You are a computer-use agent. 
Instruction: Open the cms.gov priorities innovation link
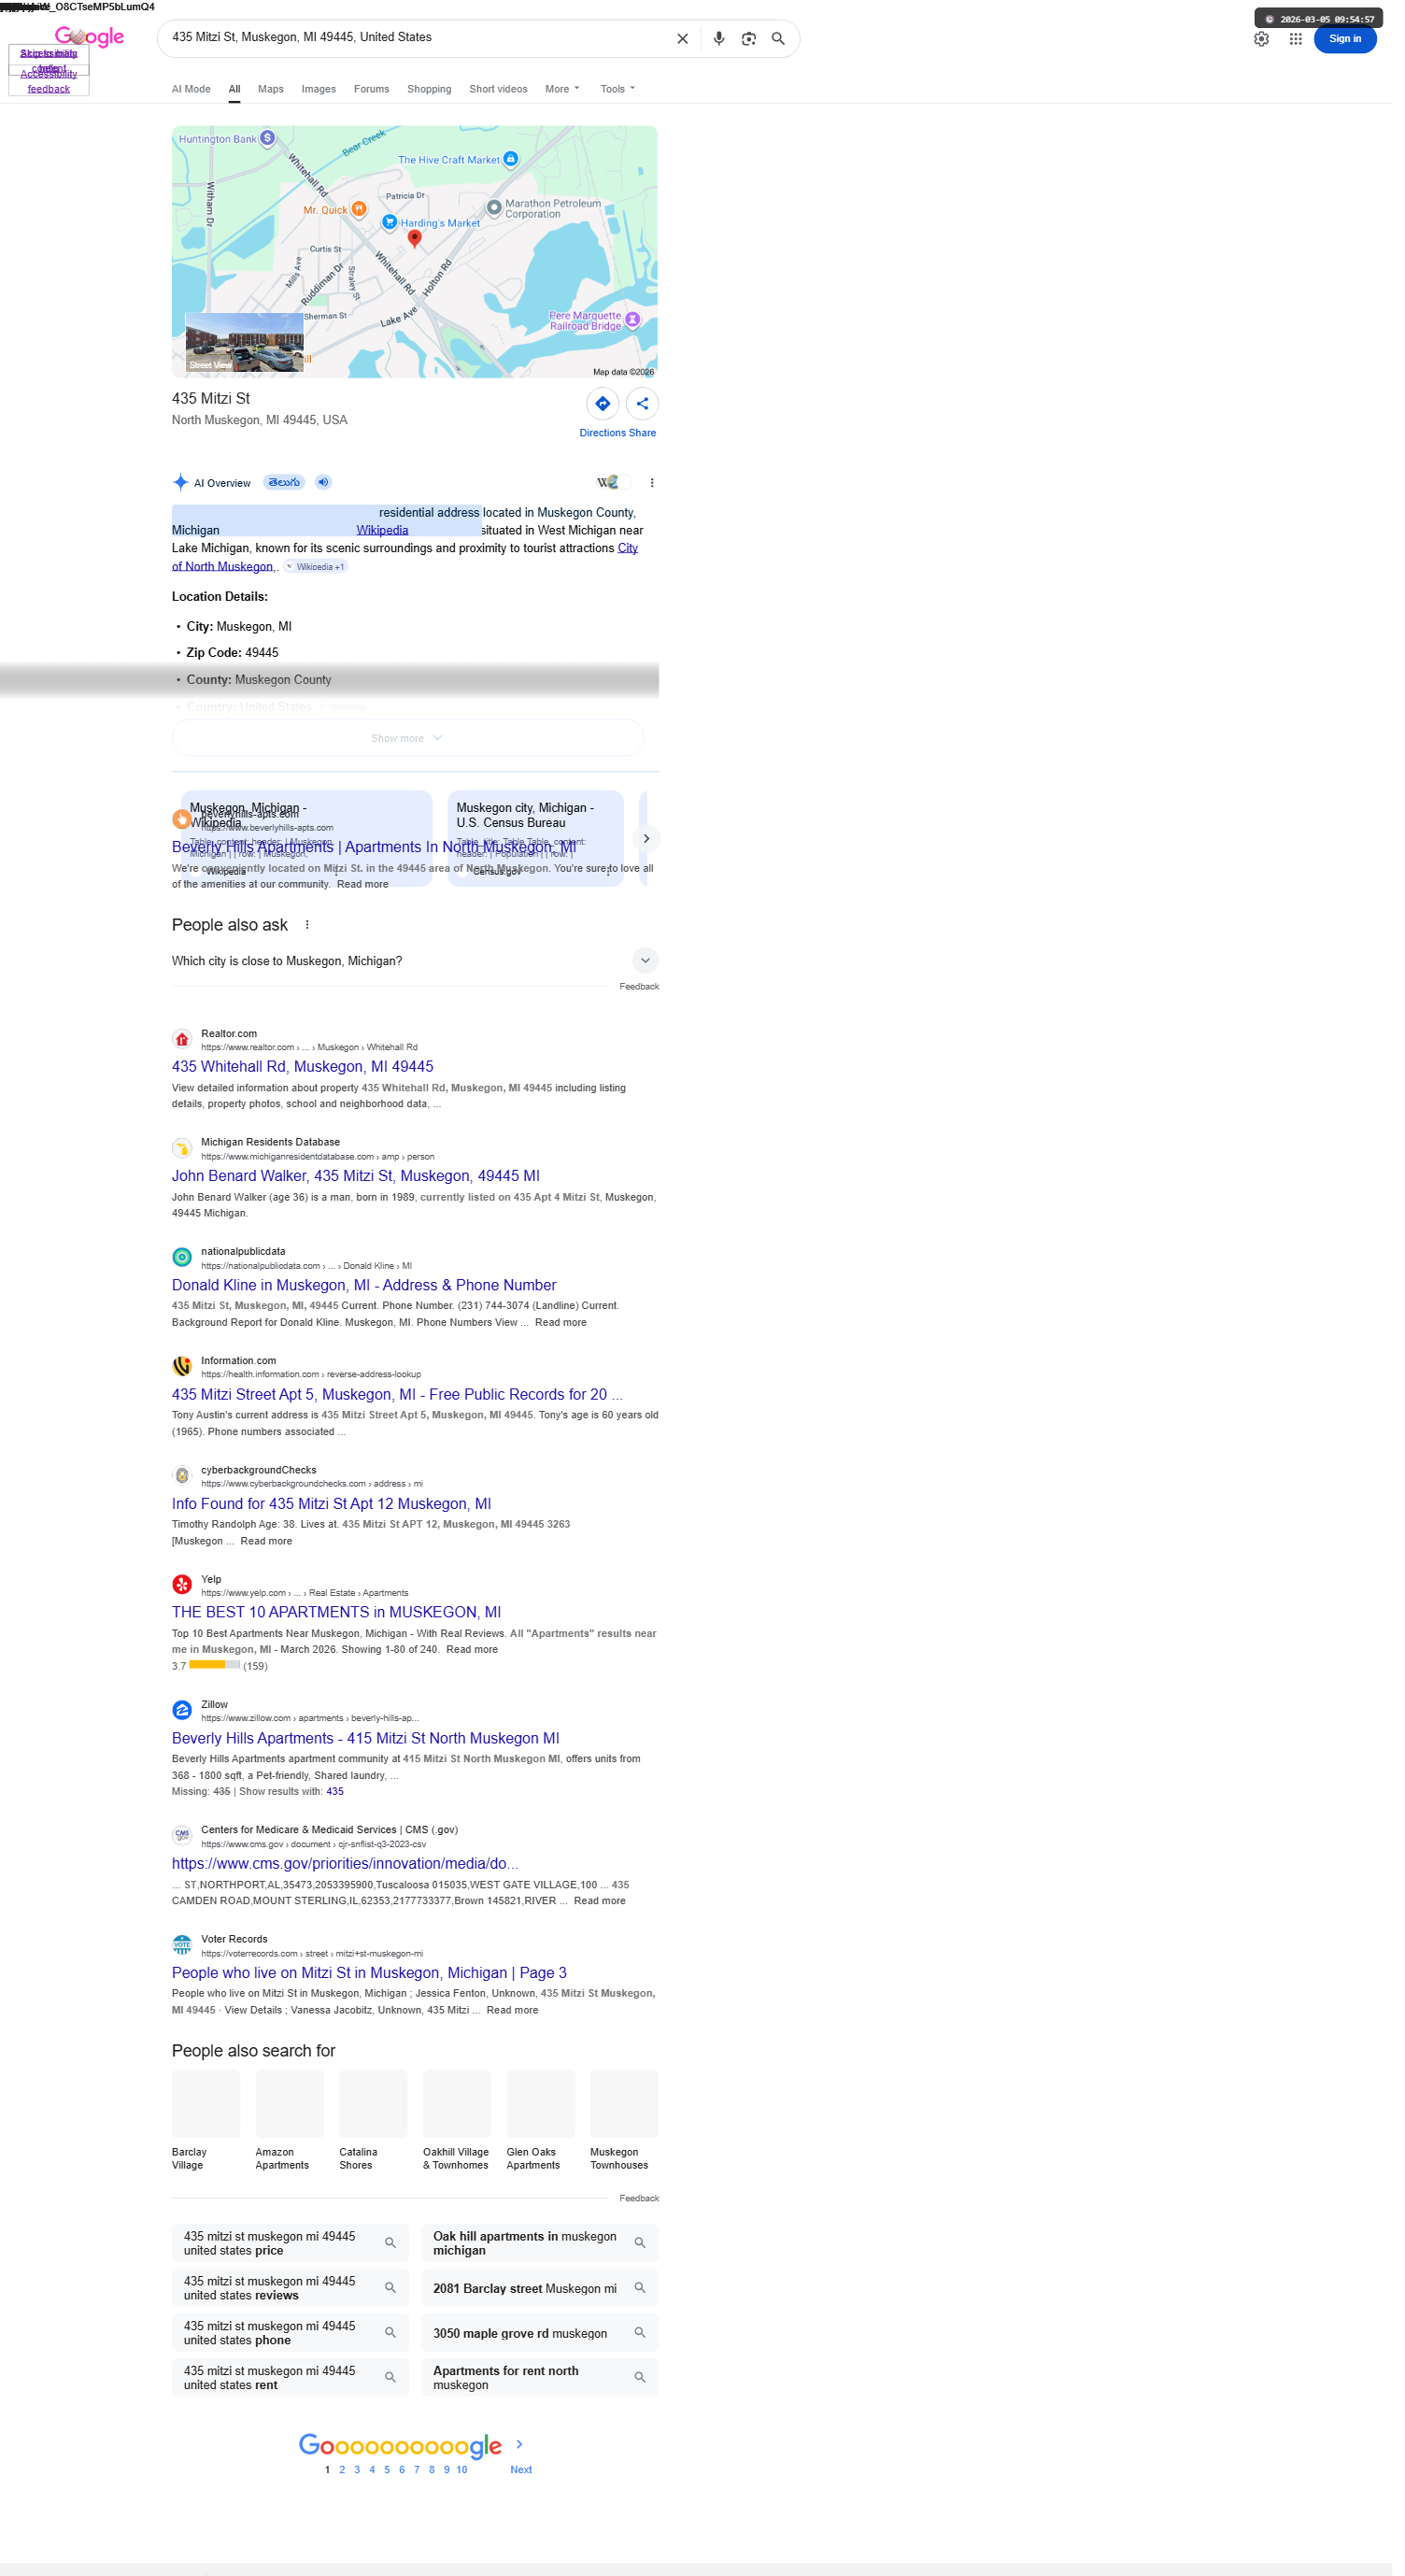[x=345, y=1863]
